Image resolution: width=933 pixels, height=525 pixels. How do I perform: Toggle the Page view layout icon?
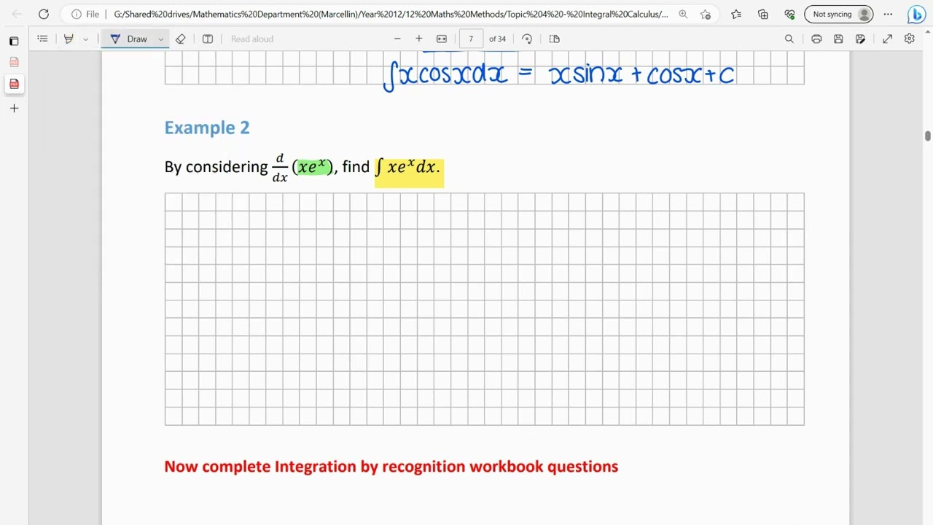pyautogui.click(x=555, y=39)
